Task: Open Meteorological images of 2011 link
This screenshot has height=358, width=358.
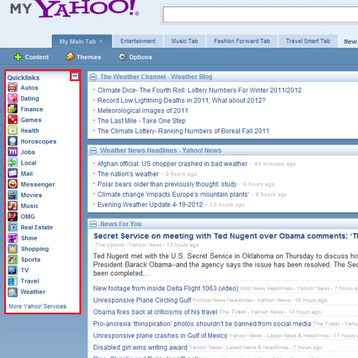Action: click(x=143, y=110)
